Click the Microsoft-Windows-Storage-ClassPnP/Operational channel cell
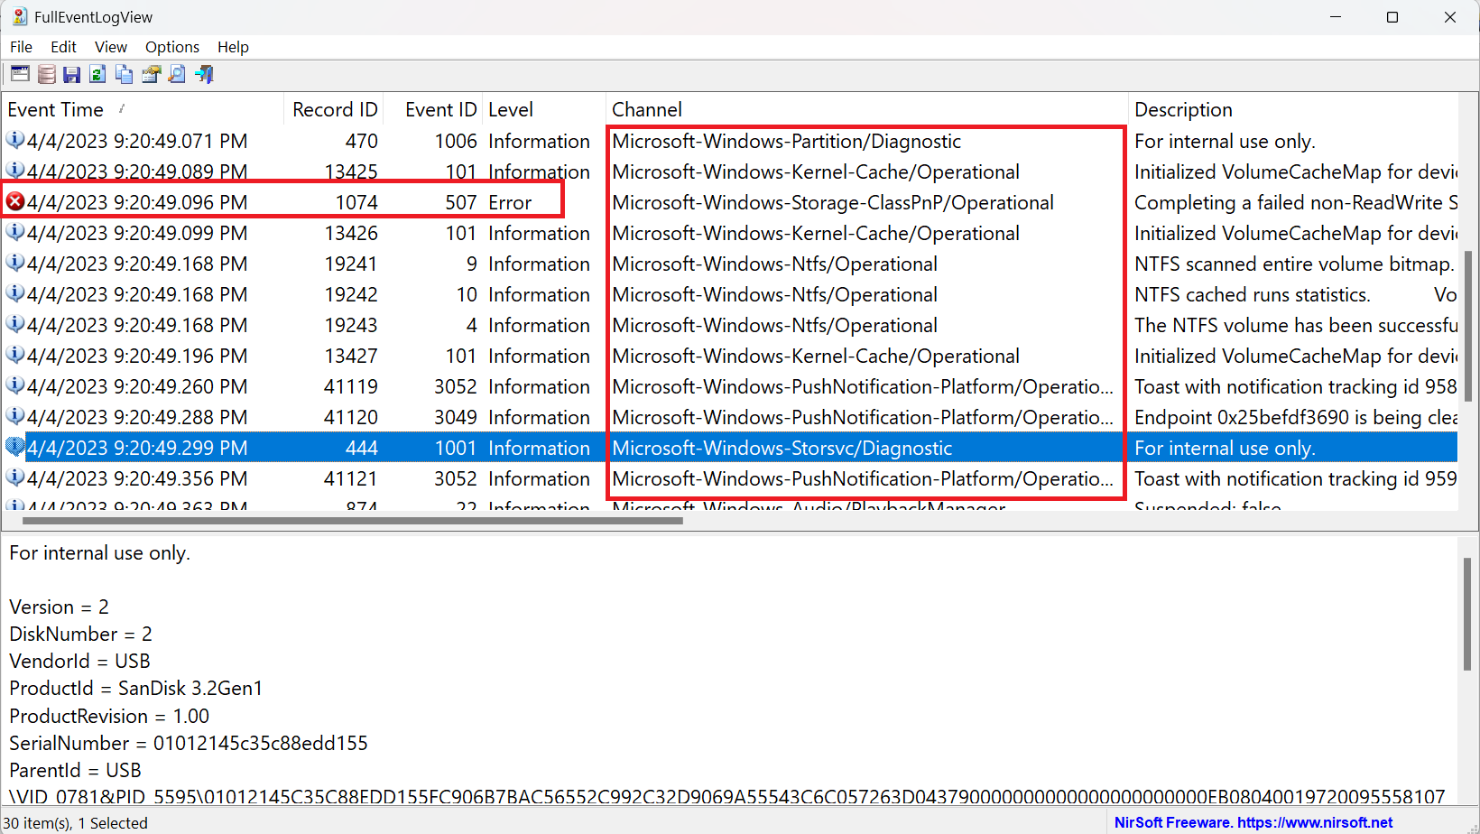1480x834 pixels. (x=833, y=202)
